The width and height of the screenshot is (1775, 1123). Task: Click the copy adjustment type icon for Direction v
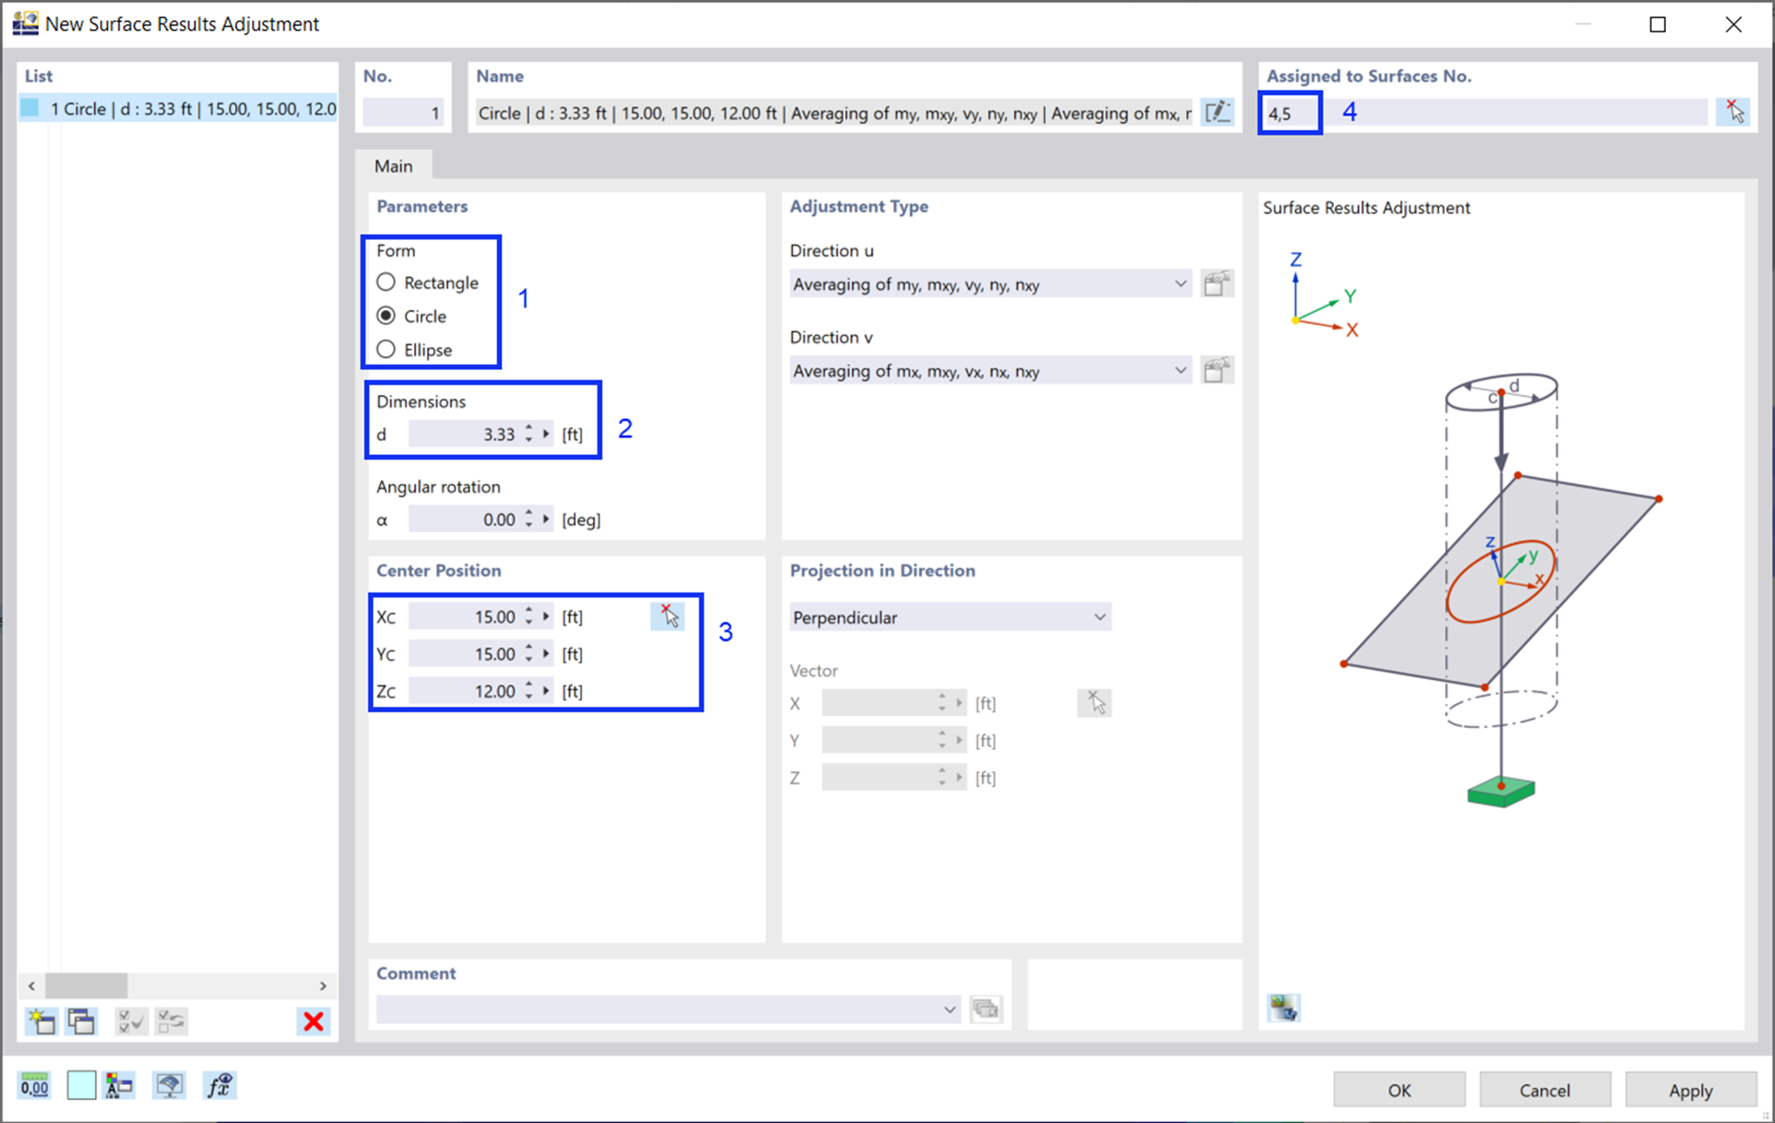coord(1213,373)
